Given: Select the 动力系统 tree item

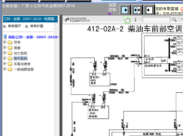Looking at the screenshot, I should 20,53.
